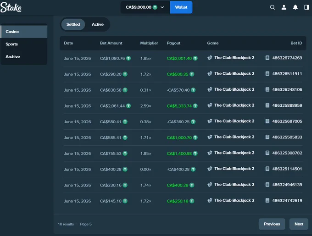Click cards icon in the CA$755.53 row

(210, 153)
